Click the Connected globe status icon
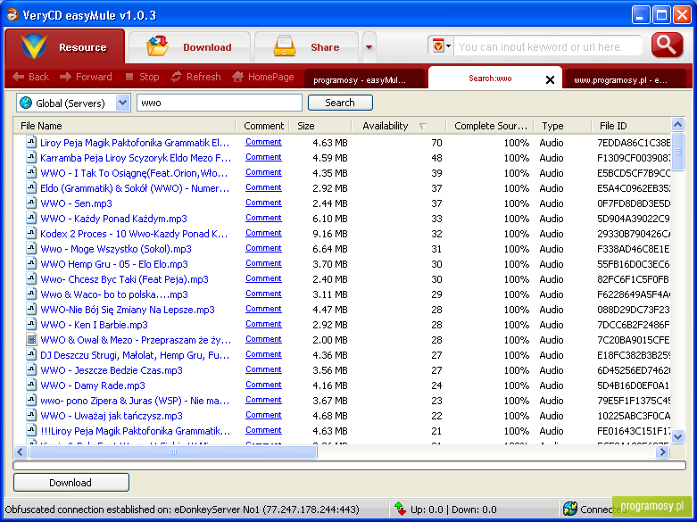This screenshot has width=697, height=522. [x=570, y=509]
